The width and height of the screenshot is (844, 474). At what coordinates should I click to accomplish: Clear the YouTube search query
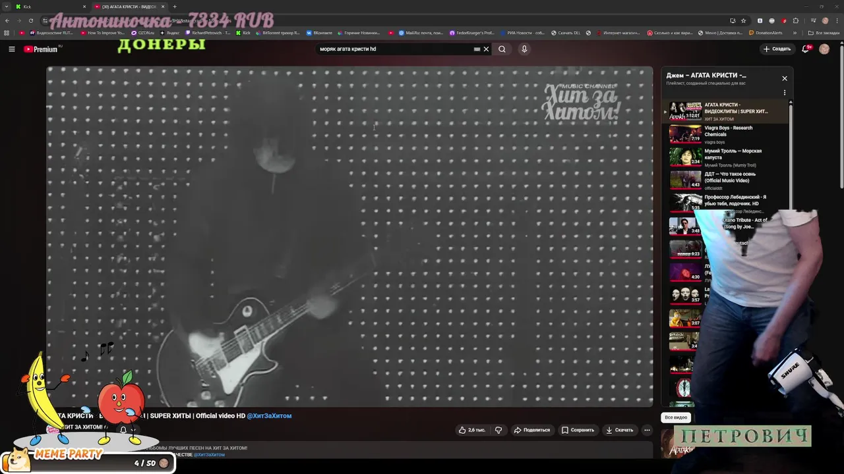pyautogui.click(x=486, y=49)
